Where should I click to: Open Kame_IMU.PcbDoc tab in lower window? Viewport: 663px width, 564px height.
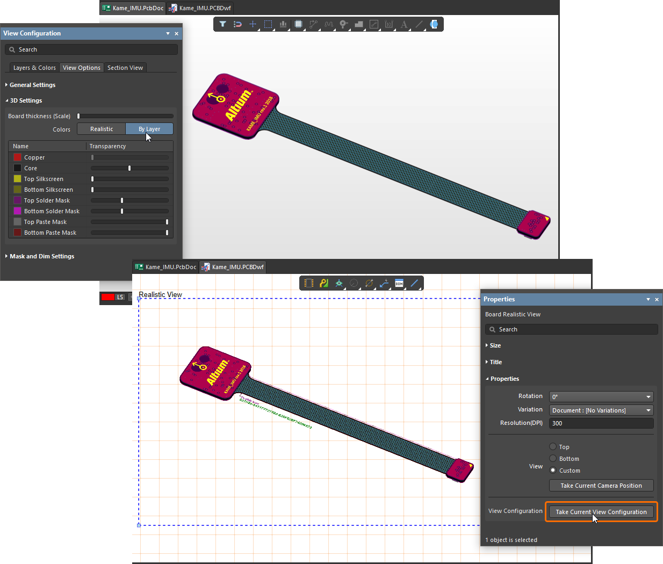pyautogui.click(x=166, y=267)
